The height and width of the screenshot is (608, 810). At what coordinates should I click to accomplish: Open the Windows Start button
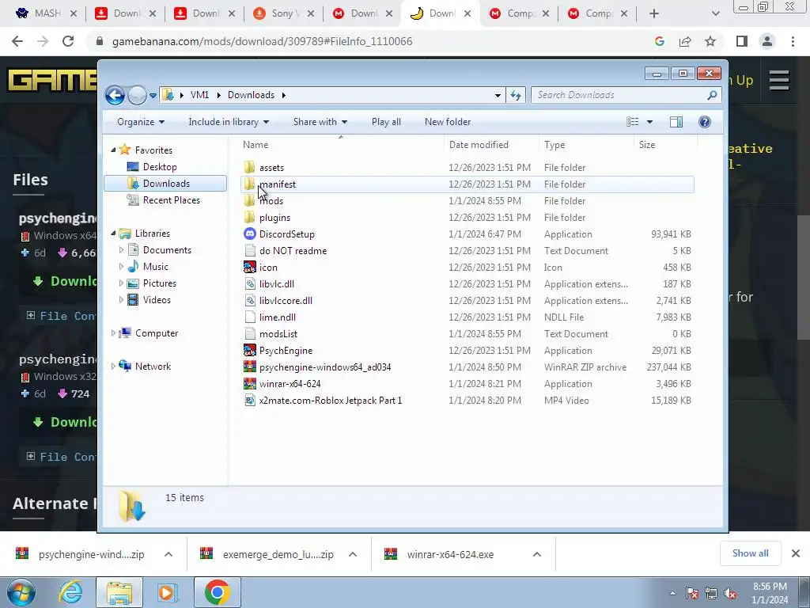(21, 592)
